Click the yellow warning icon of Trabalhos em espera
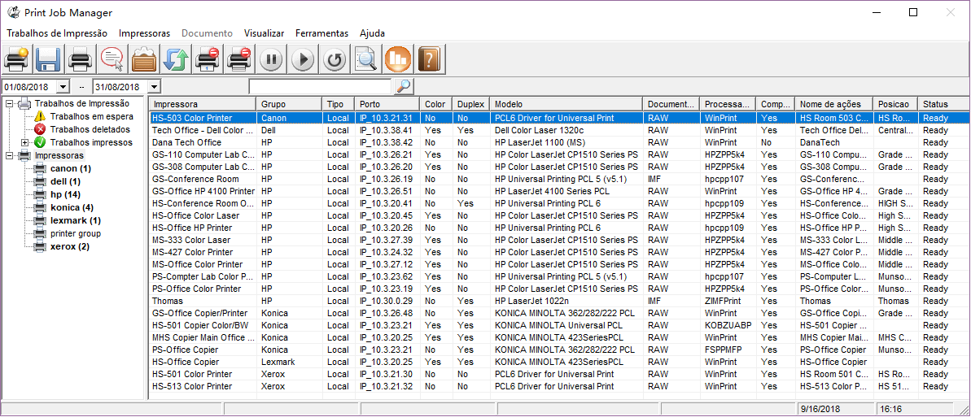This screenshot has width=971, height=417. 40,116
